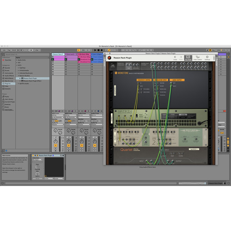The height and width of the screenshot is (231, 231).
Task: Click the Undo arrow in Reason Rack Plugin
Action: (175, 58)
